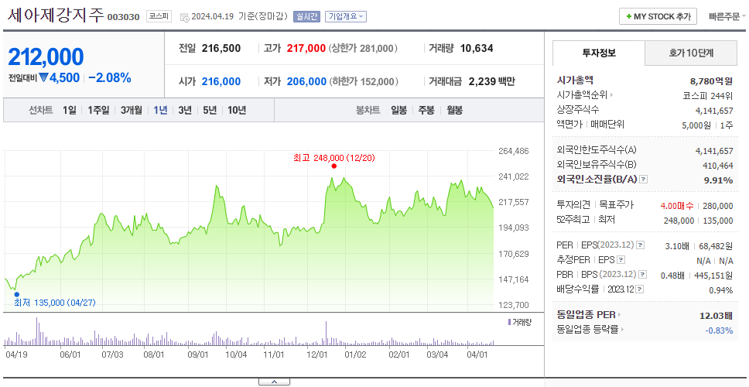This screenshot has width=749, height=387.
Task: Click the 12/01 date label on chart axis
Action: tap(317, 355)
